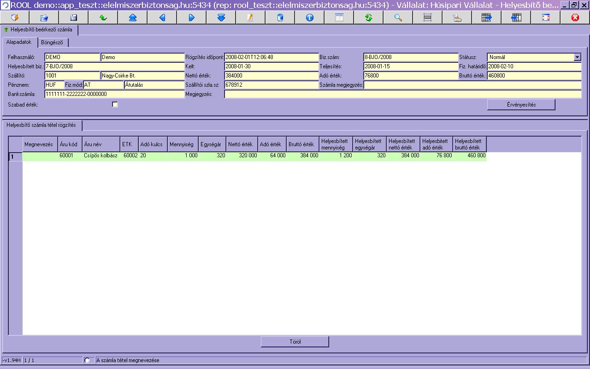Click the red X close icon in toolbar
The height and width of the screenshot is (369, 590).
575,18
